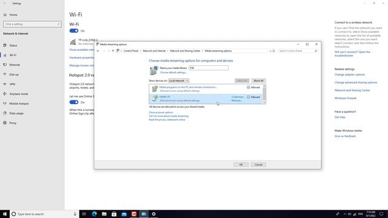Open Task View from taskbar
Viewport: 388px width, 218px height.
(x=84, y=214)
